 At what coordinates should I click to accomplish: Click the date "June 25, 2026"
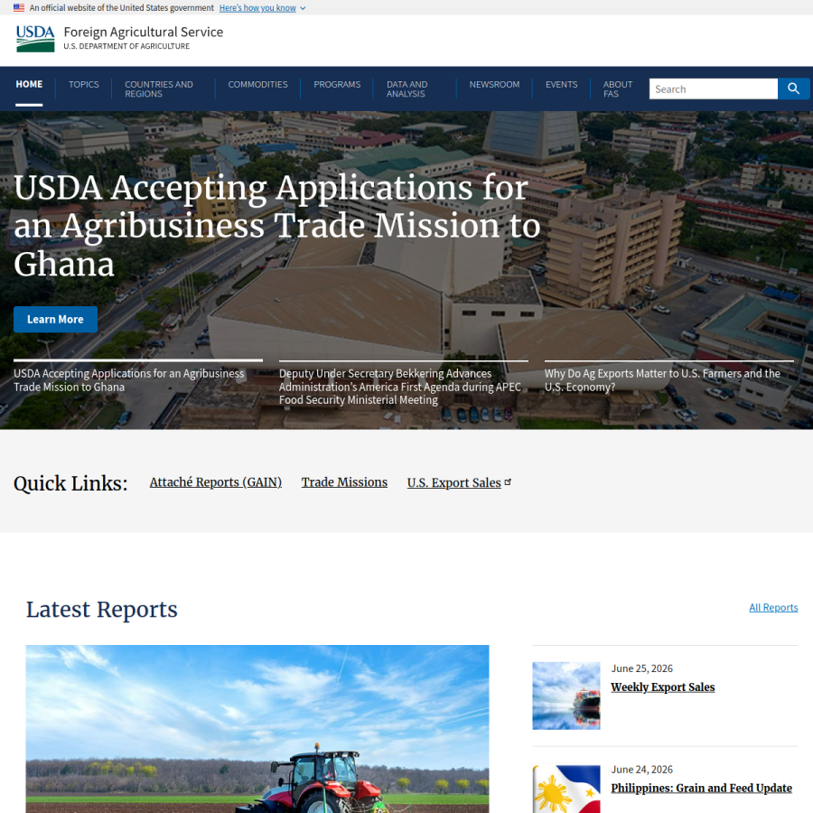click(x=642, y=668)
